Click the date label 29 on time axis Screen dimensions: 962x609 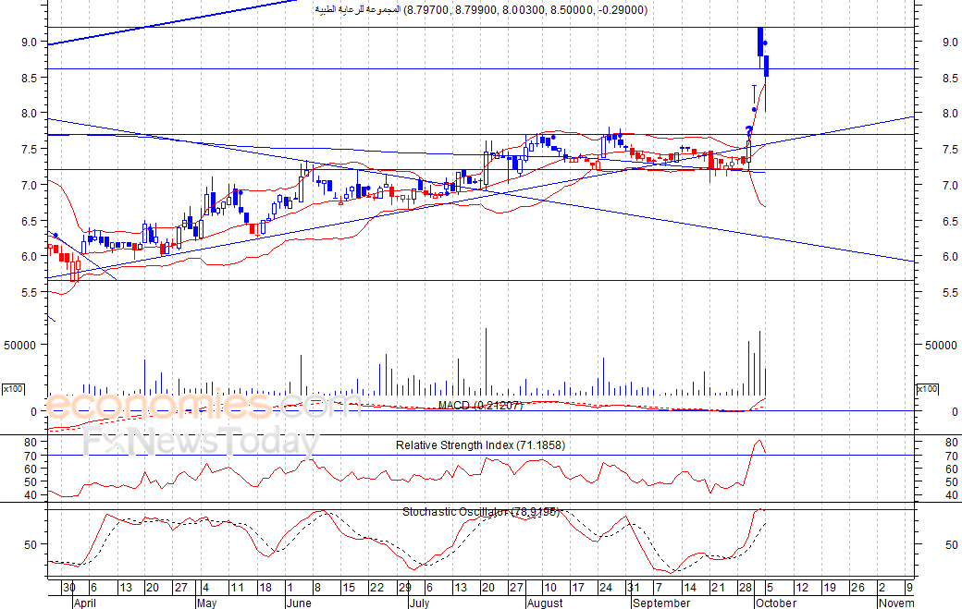point(404,588)
